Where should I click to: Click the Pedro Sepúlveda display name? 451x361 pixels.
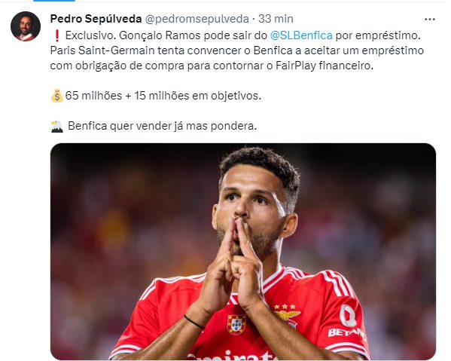click(96, 19)
